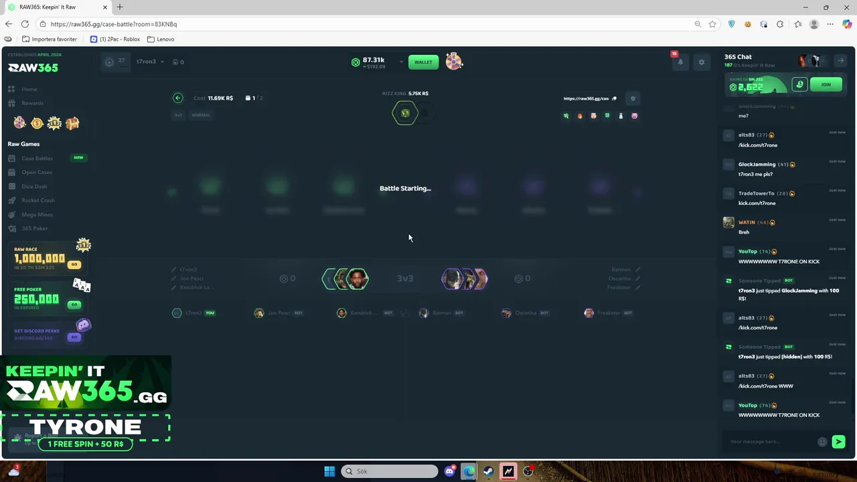The height and width of the screenshot is (482, 857).
Task: Send the chat message arrow
Action: (838, 441)
